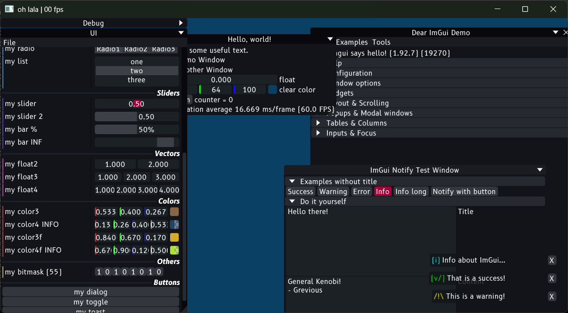
Task: Toggle the last bit of my bitmask
Action: tap(159, 272)
